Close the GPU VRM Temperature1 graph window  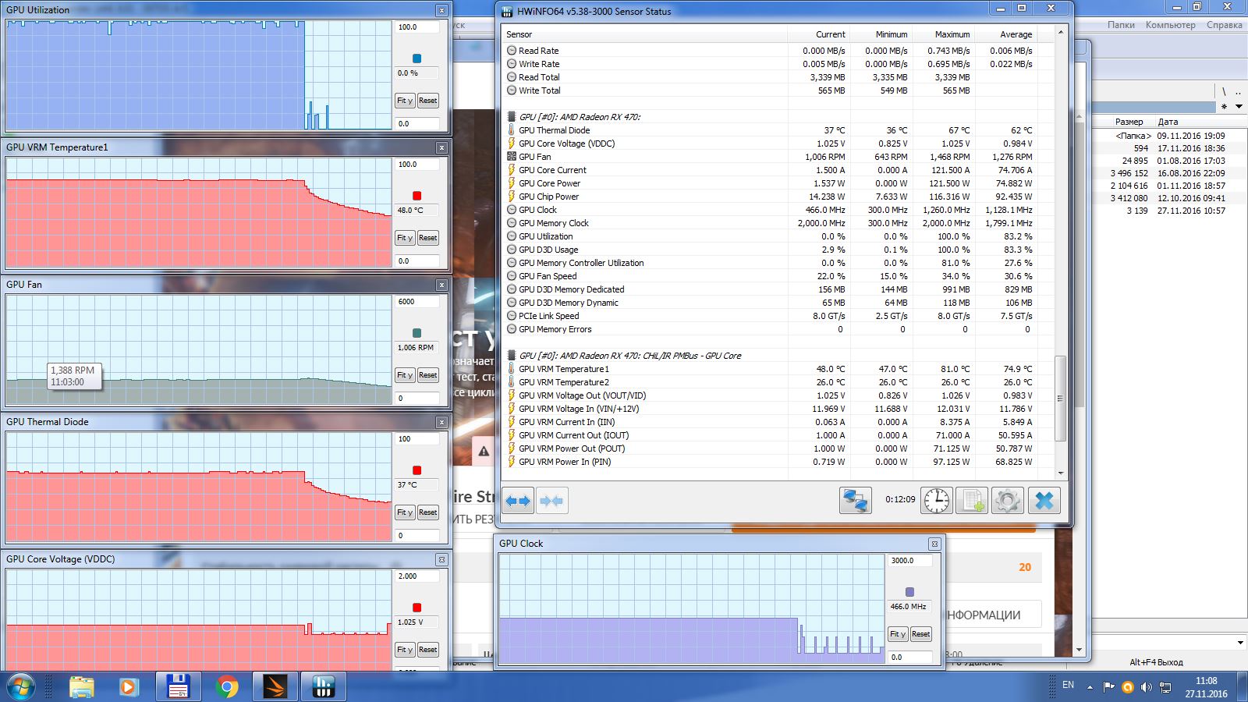[441, 147]
